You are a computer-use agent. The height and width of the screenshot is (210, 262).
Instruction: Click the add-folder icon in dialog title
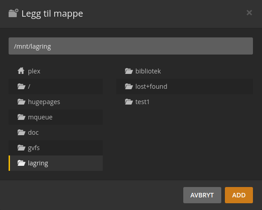[x=14, y=13]
